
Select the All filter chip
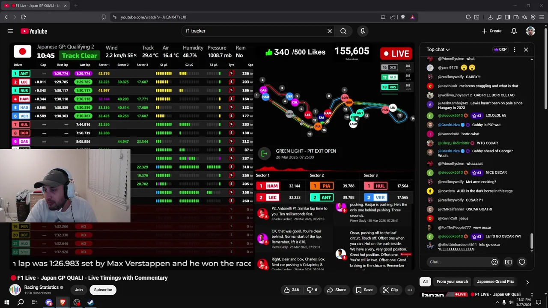pyautogui.click(x=425, y=281)
